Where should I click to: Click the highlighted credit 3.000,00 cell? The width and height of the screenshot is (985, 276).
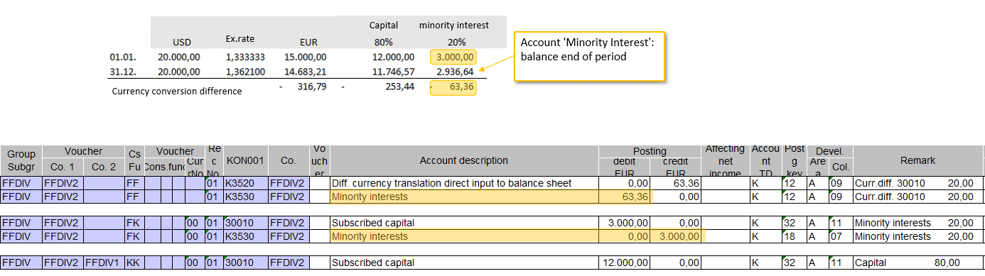[x=677, y=236]
